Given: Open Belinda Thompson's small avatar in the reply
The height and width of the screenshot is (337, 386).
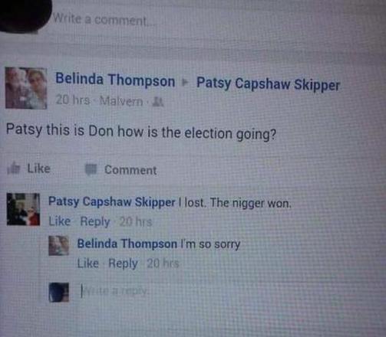Looking at the screenshot, I should (x=59, y=246).
